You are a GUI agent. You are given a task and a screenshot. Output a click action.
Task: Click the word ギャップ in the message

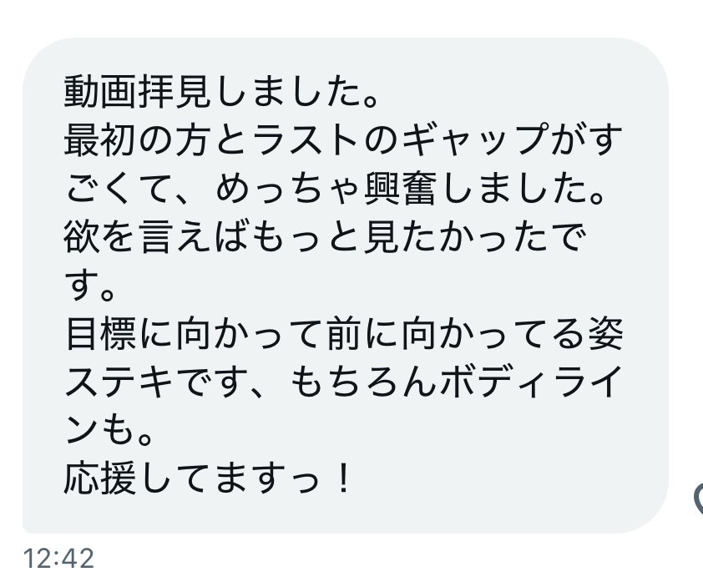475,140
